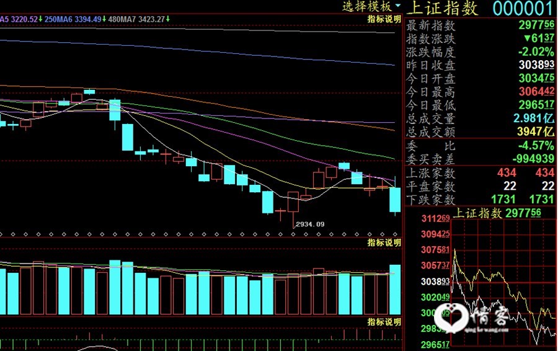Click the 最新指数 label

point(431,25)
